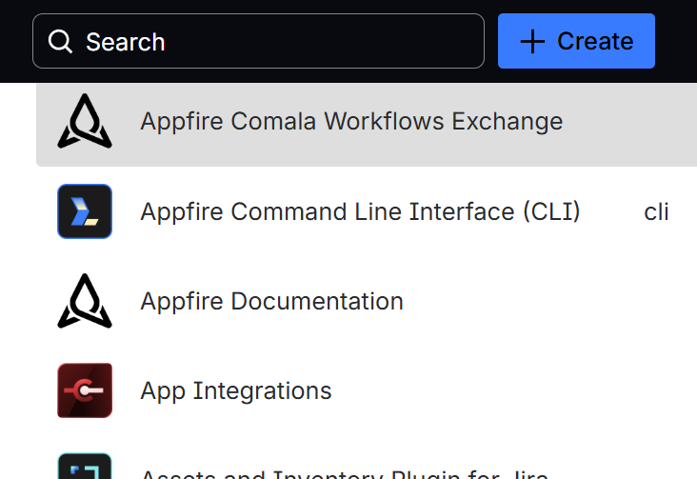The height and width of the screenshot is (479, 697).
Task: Click the blue Create button
Action: click(x=576, y=41)
